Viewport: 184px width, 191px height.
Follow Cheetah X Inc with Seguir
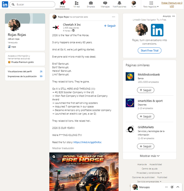(110, 26)
